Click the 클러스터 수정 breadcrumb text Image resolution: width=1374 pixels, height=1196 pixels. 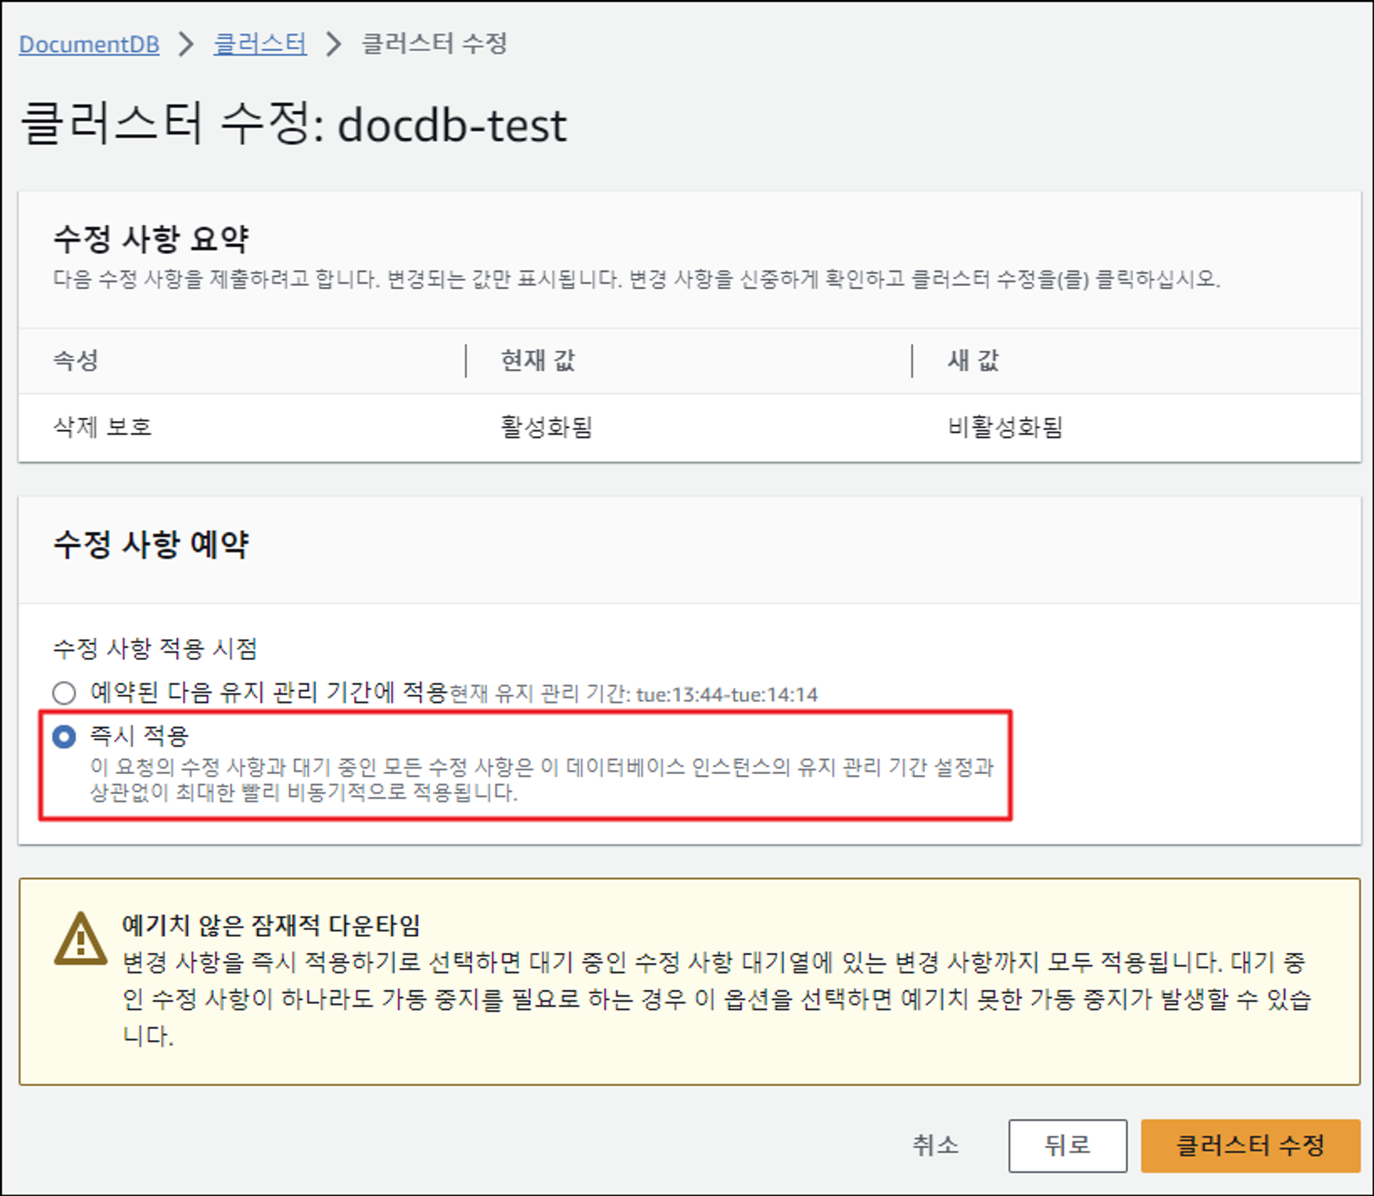click(x=434, y=45)
